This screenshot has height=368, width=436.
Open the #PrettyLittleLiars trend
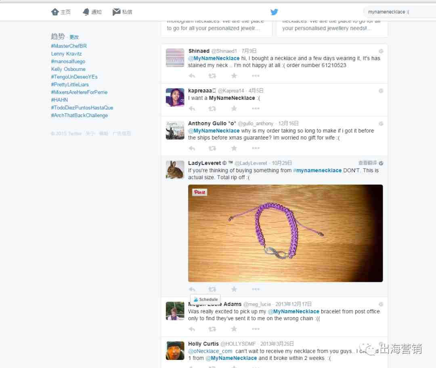pos(69,85)
